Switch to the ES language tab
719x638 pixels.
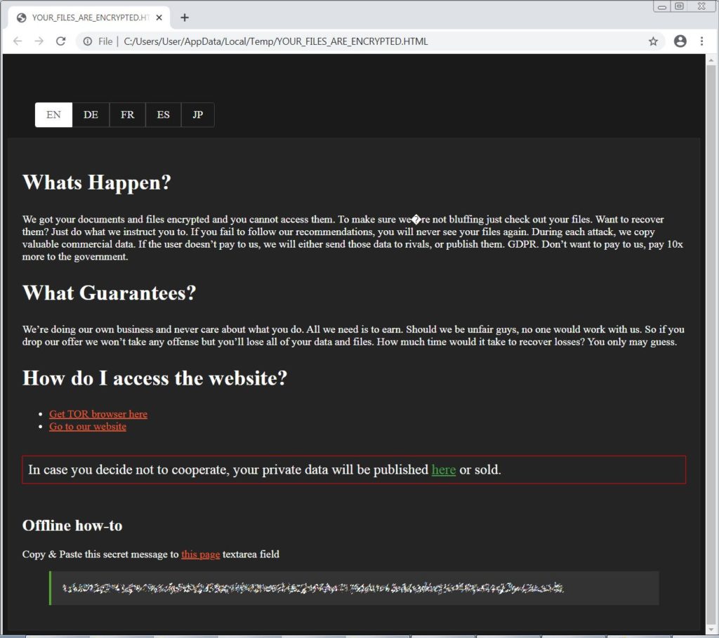click(x=163, y=114)
